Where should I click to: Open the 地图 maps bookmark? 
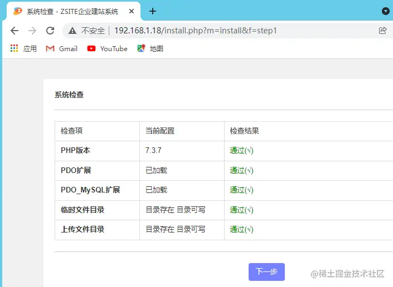[151, 48]
